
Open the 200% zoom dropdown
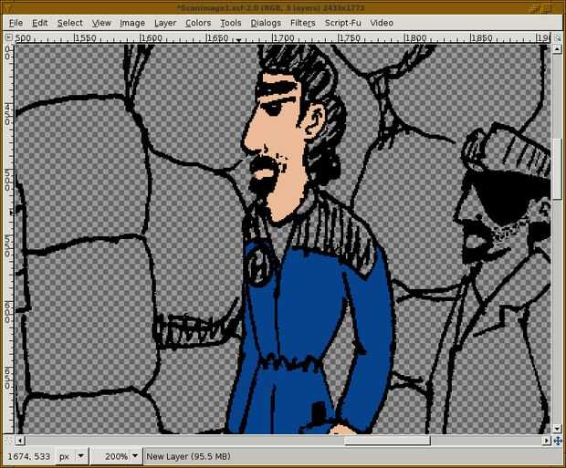tap(135, 456)
